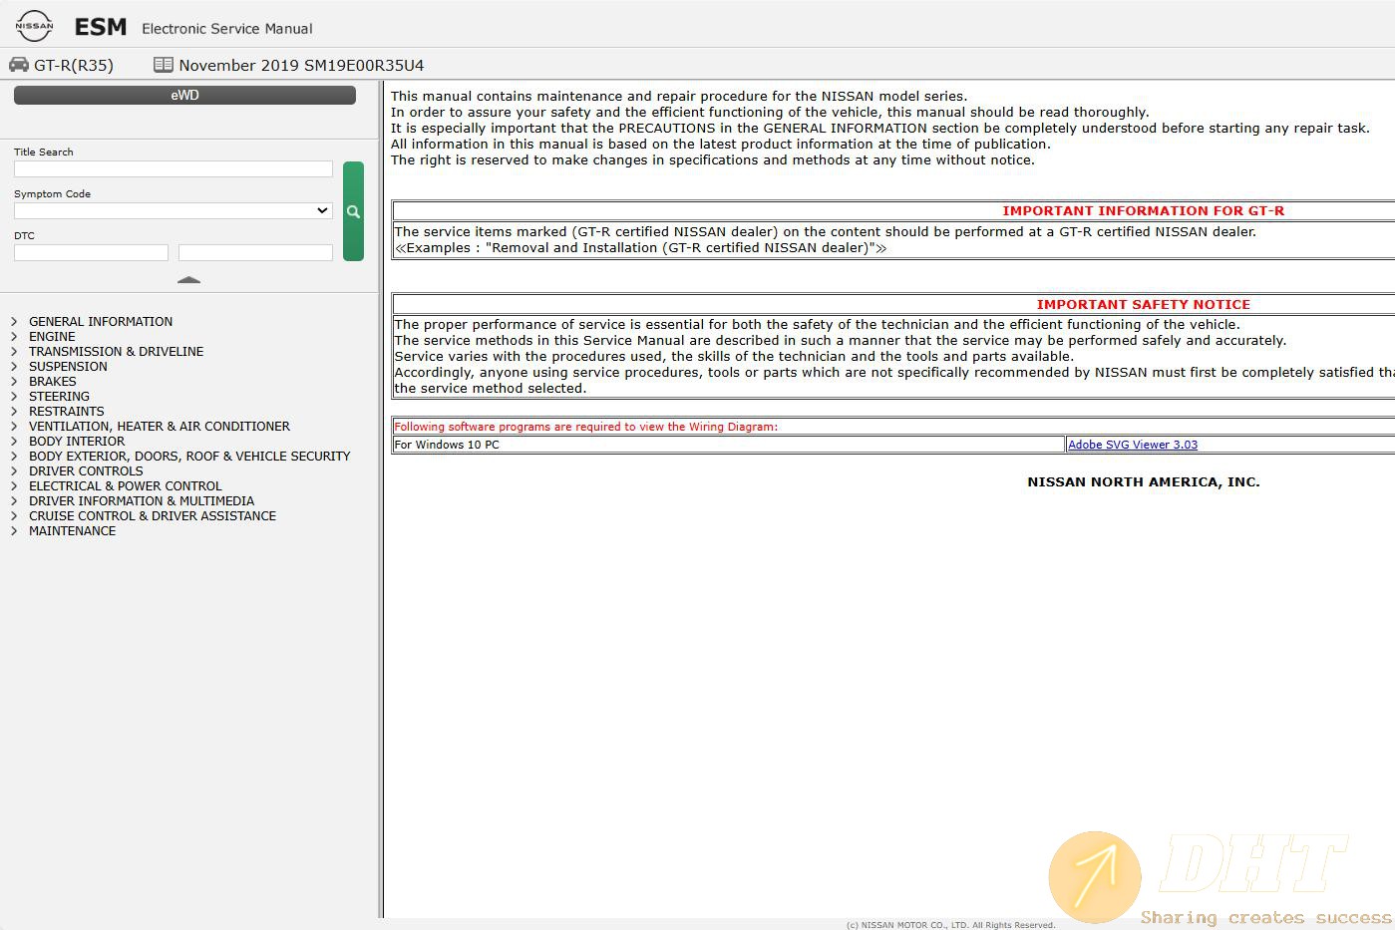Select BODY INTERIOR in the tree
The image size is (1395, 930).
[77, 442]
